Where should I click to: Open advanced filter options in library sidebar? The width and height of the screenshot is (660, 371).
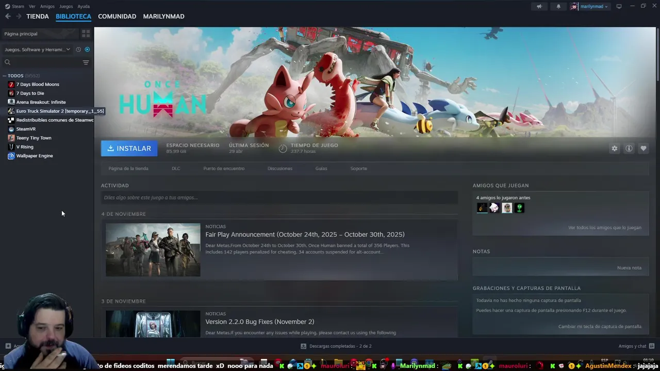pos(86,62)
